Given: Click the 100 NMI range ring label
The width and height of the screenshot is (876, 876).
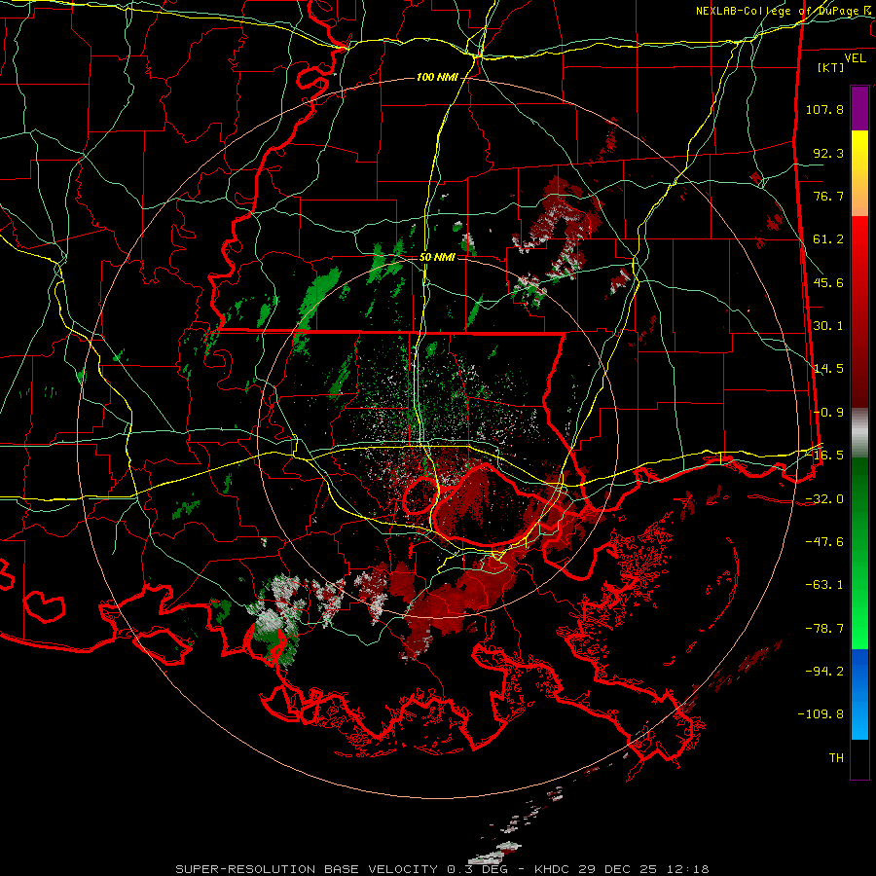Looking at the screenshot, I should 437,77.
